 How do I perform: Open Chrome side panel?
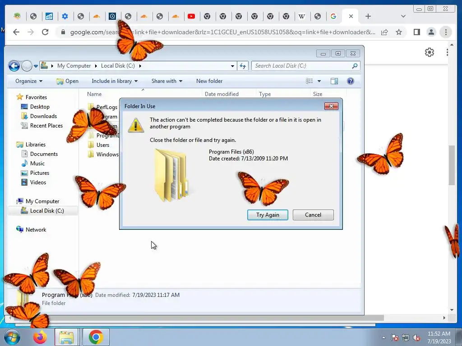(x=416, y=32)
